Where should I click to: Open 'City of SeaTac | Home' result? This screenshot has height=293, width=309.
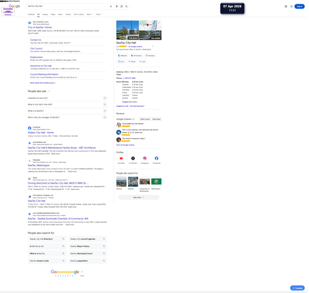(x=40, y=27)
